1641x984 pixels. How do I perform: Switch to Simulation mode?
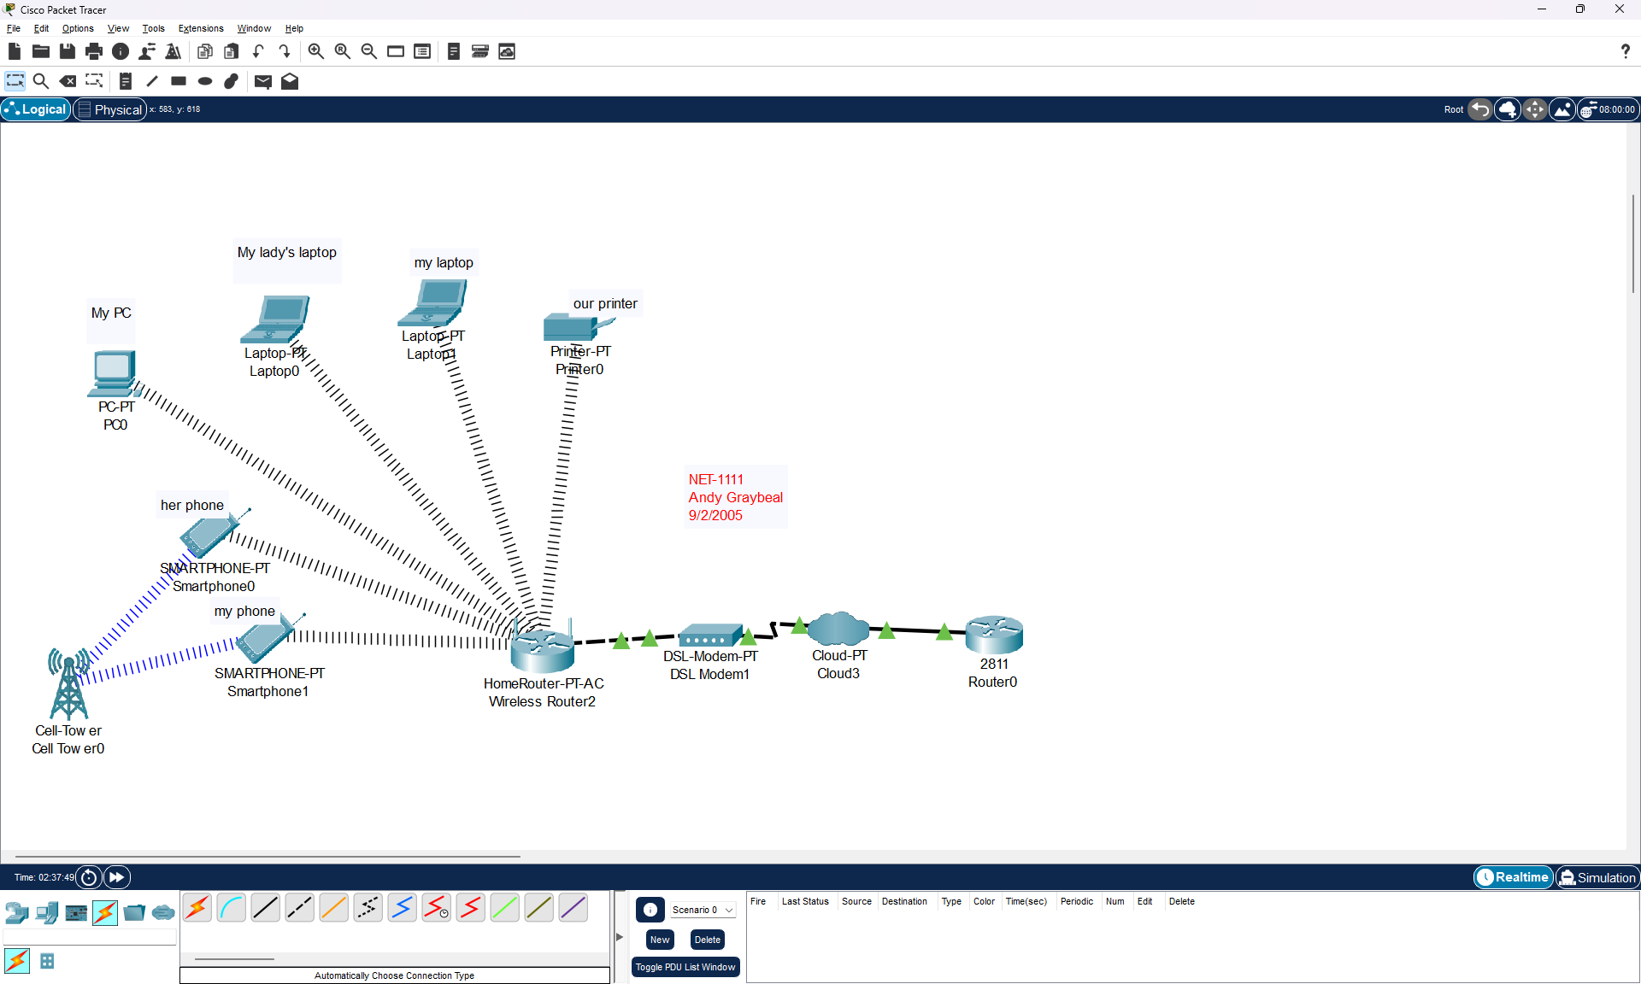click(x=1597, y=877)
